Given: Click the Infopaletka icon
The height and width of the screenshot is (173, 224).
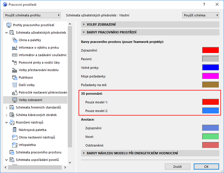Looking at the screenshot, I should [x=15, y=145].
